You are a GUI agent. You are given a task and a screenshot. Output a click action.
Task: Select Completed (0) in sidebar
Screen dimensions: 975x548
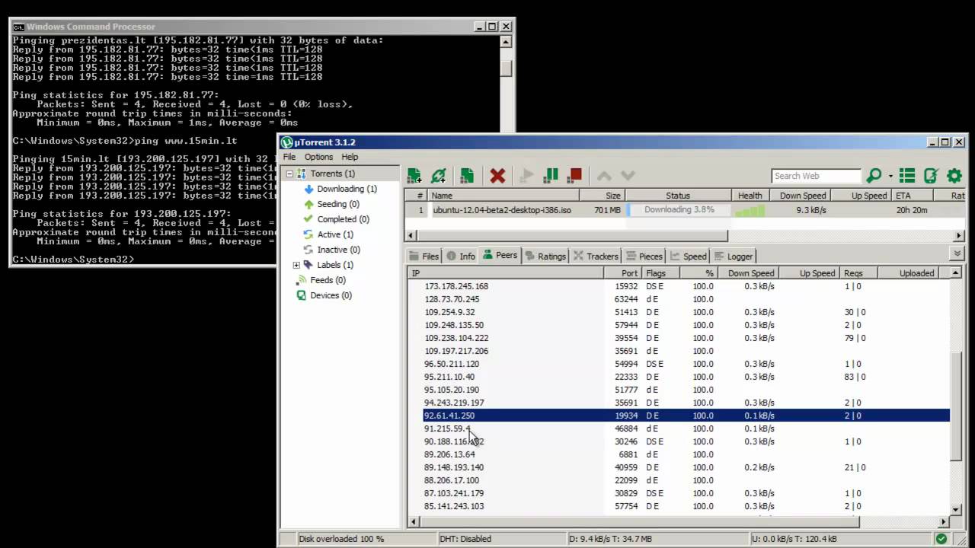pyautogui.click(x=336, y=219)
